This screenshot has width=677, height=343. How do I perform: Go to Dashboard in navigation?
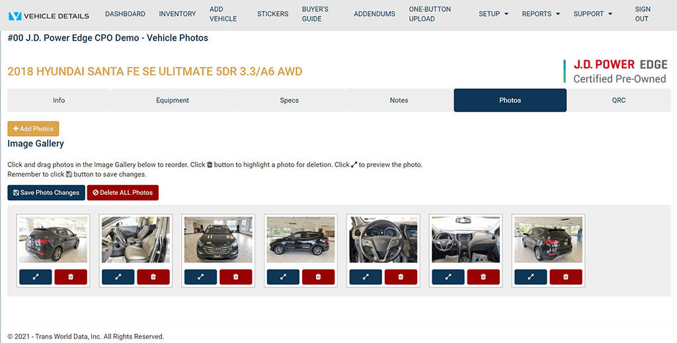[x=125, y=14]
